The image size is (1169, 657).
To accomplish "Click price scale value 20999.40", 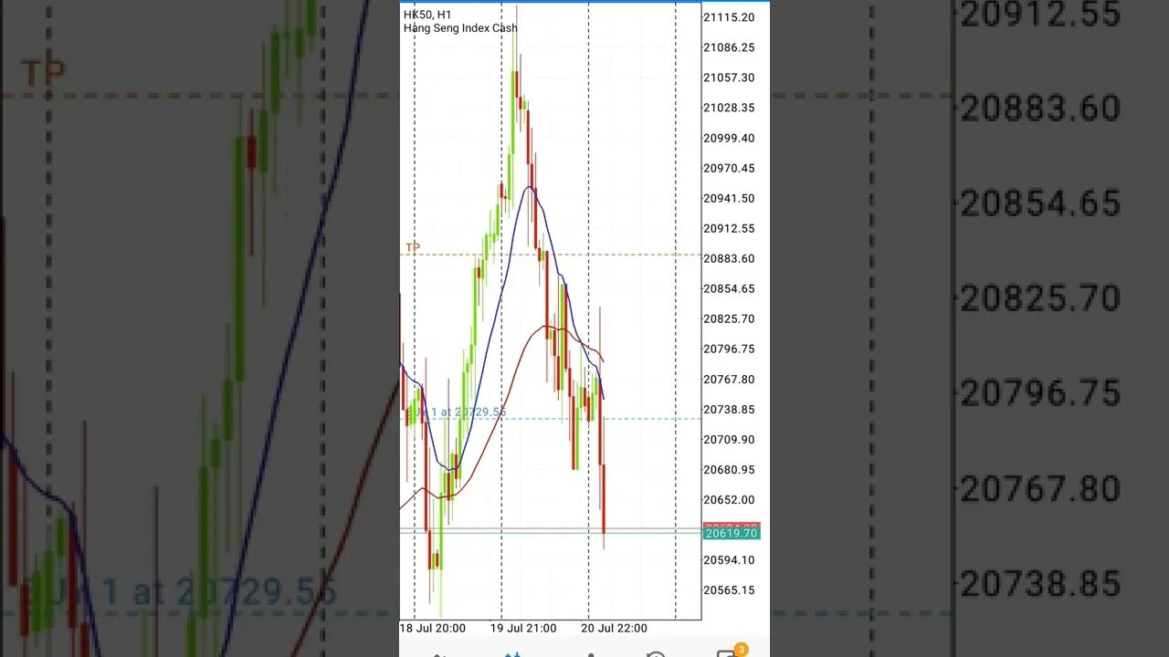I will click(x=729, y=138).
